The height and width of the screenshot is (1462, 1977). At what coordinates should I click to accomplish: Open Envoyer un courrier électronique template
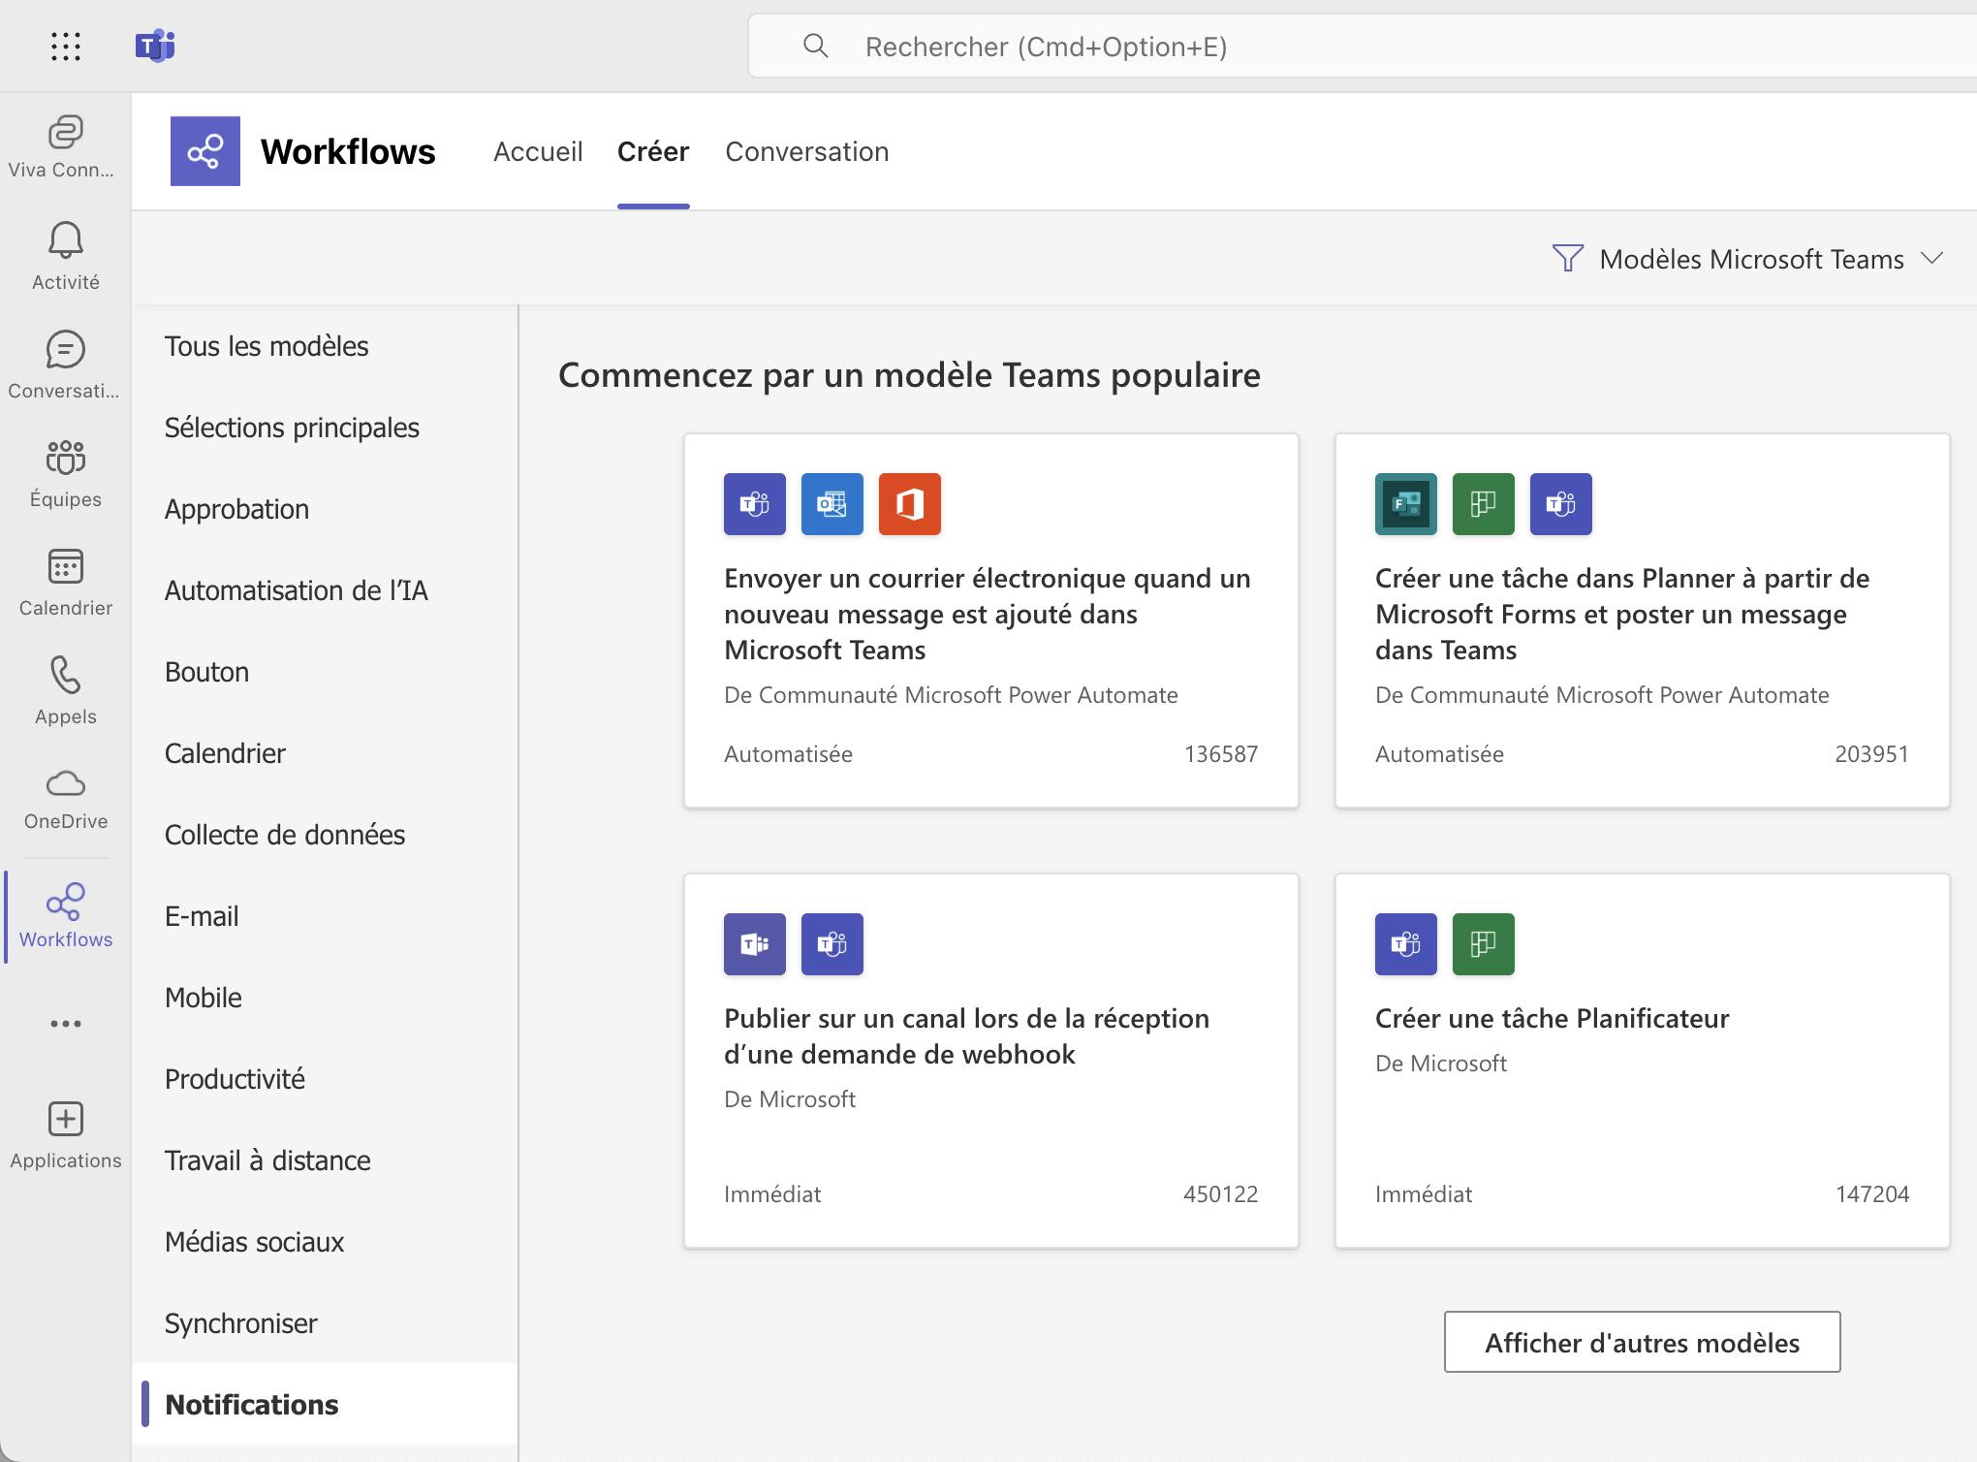pyautogui.click(x=991, y=620)
